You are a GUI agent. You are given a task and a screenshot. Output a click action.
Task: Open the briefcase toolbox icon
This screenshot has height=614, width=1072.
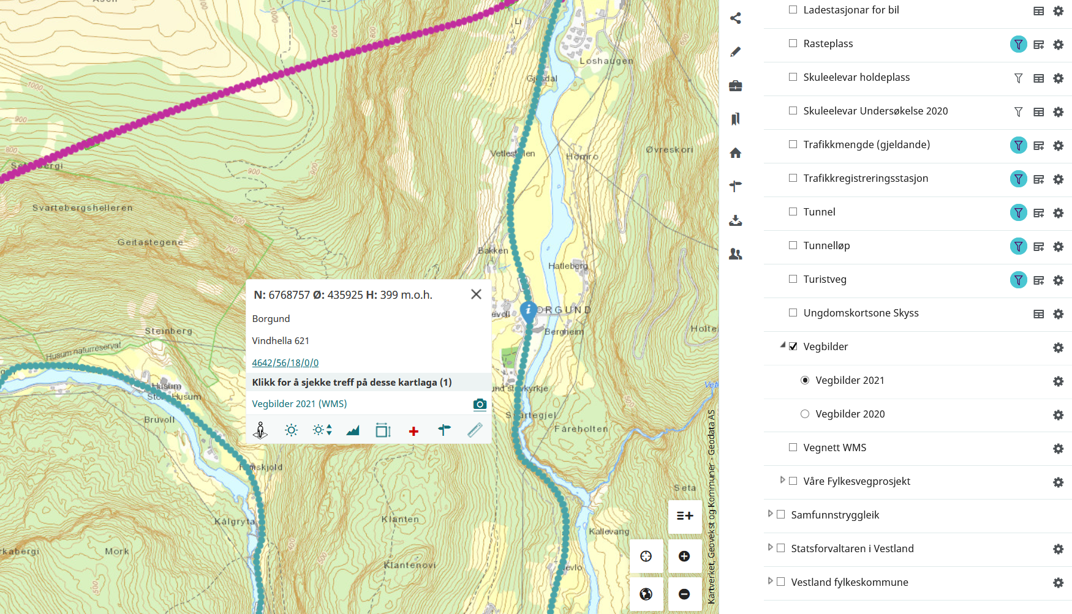point(736,86)
